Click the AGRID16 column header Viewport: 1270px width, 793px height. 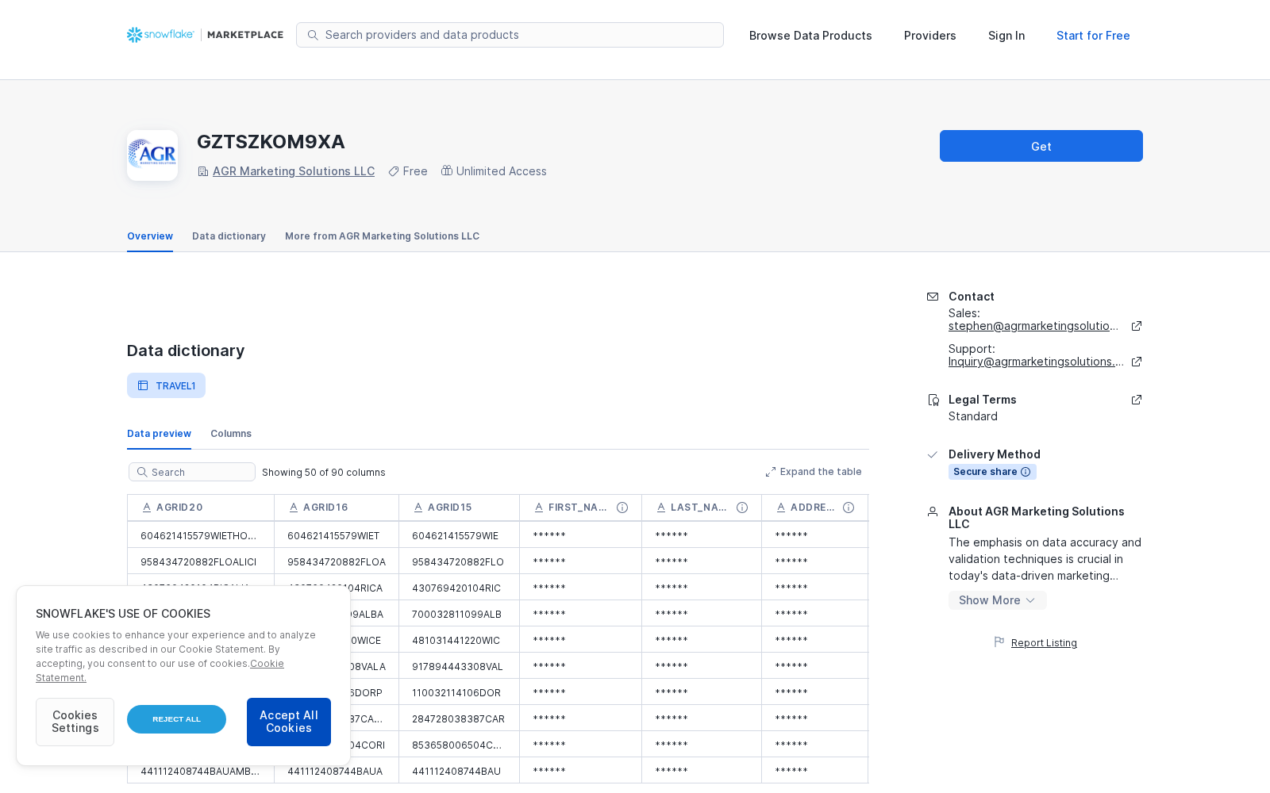click(x=337, y=508)
